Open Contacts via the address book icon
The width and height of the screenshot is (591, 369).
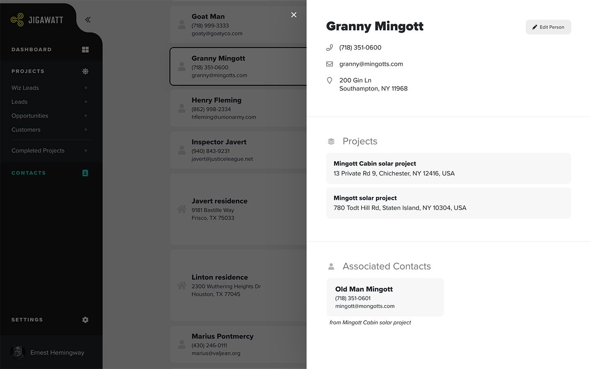[85, 173]
